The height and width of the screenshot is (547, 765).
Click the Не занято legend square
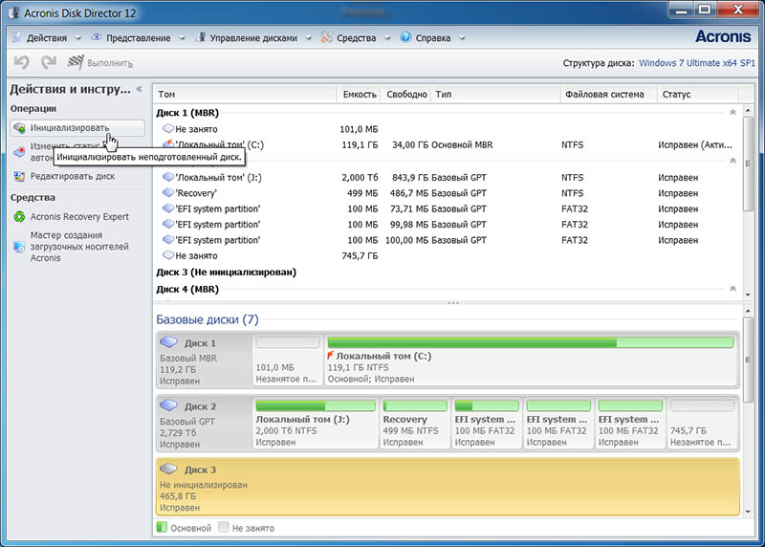(224, 528)
